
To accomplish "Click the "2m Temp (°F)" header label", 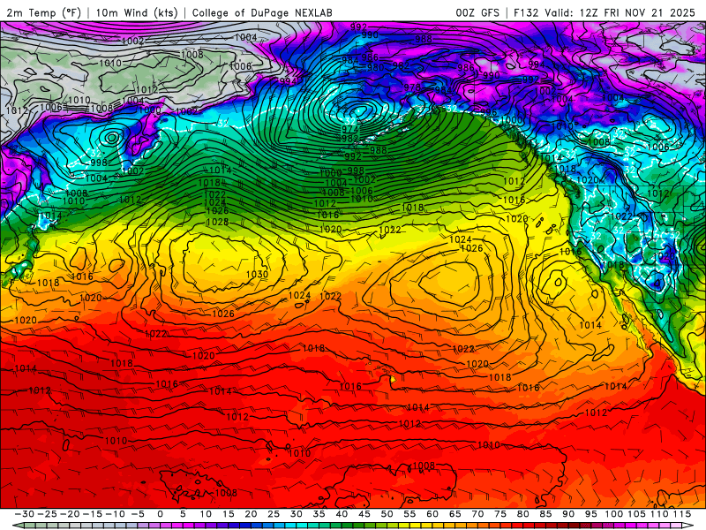I will (43, 12).
